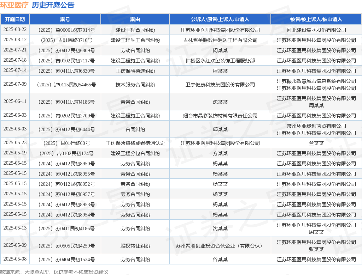Click case number (2024)苏0412民初8952号
This screenshot has height=275, width=362.
(x=66, y=184)
